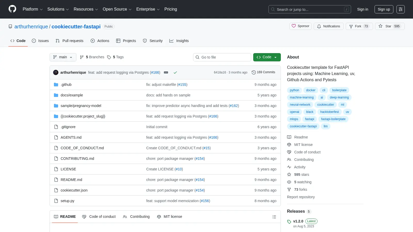The width and height of the screenshot is (413, 232).
Task: Click the Search or jump to field
Action: pyautogui.click(x=310, y=9)
